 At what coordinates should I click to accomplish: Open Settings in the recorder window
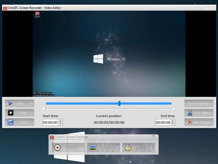pyautogui.click(x=139, y=148)
